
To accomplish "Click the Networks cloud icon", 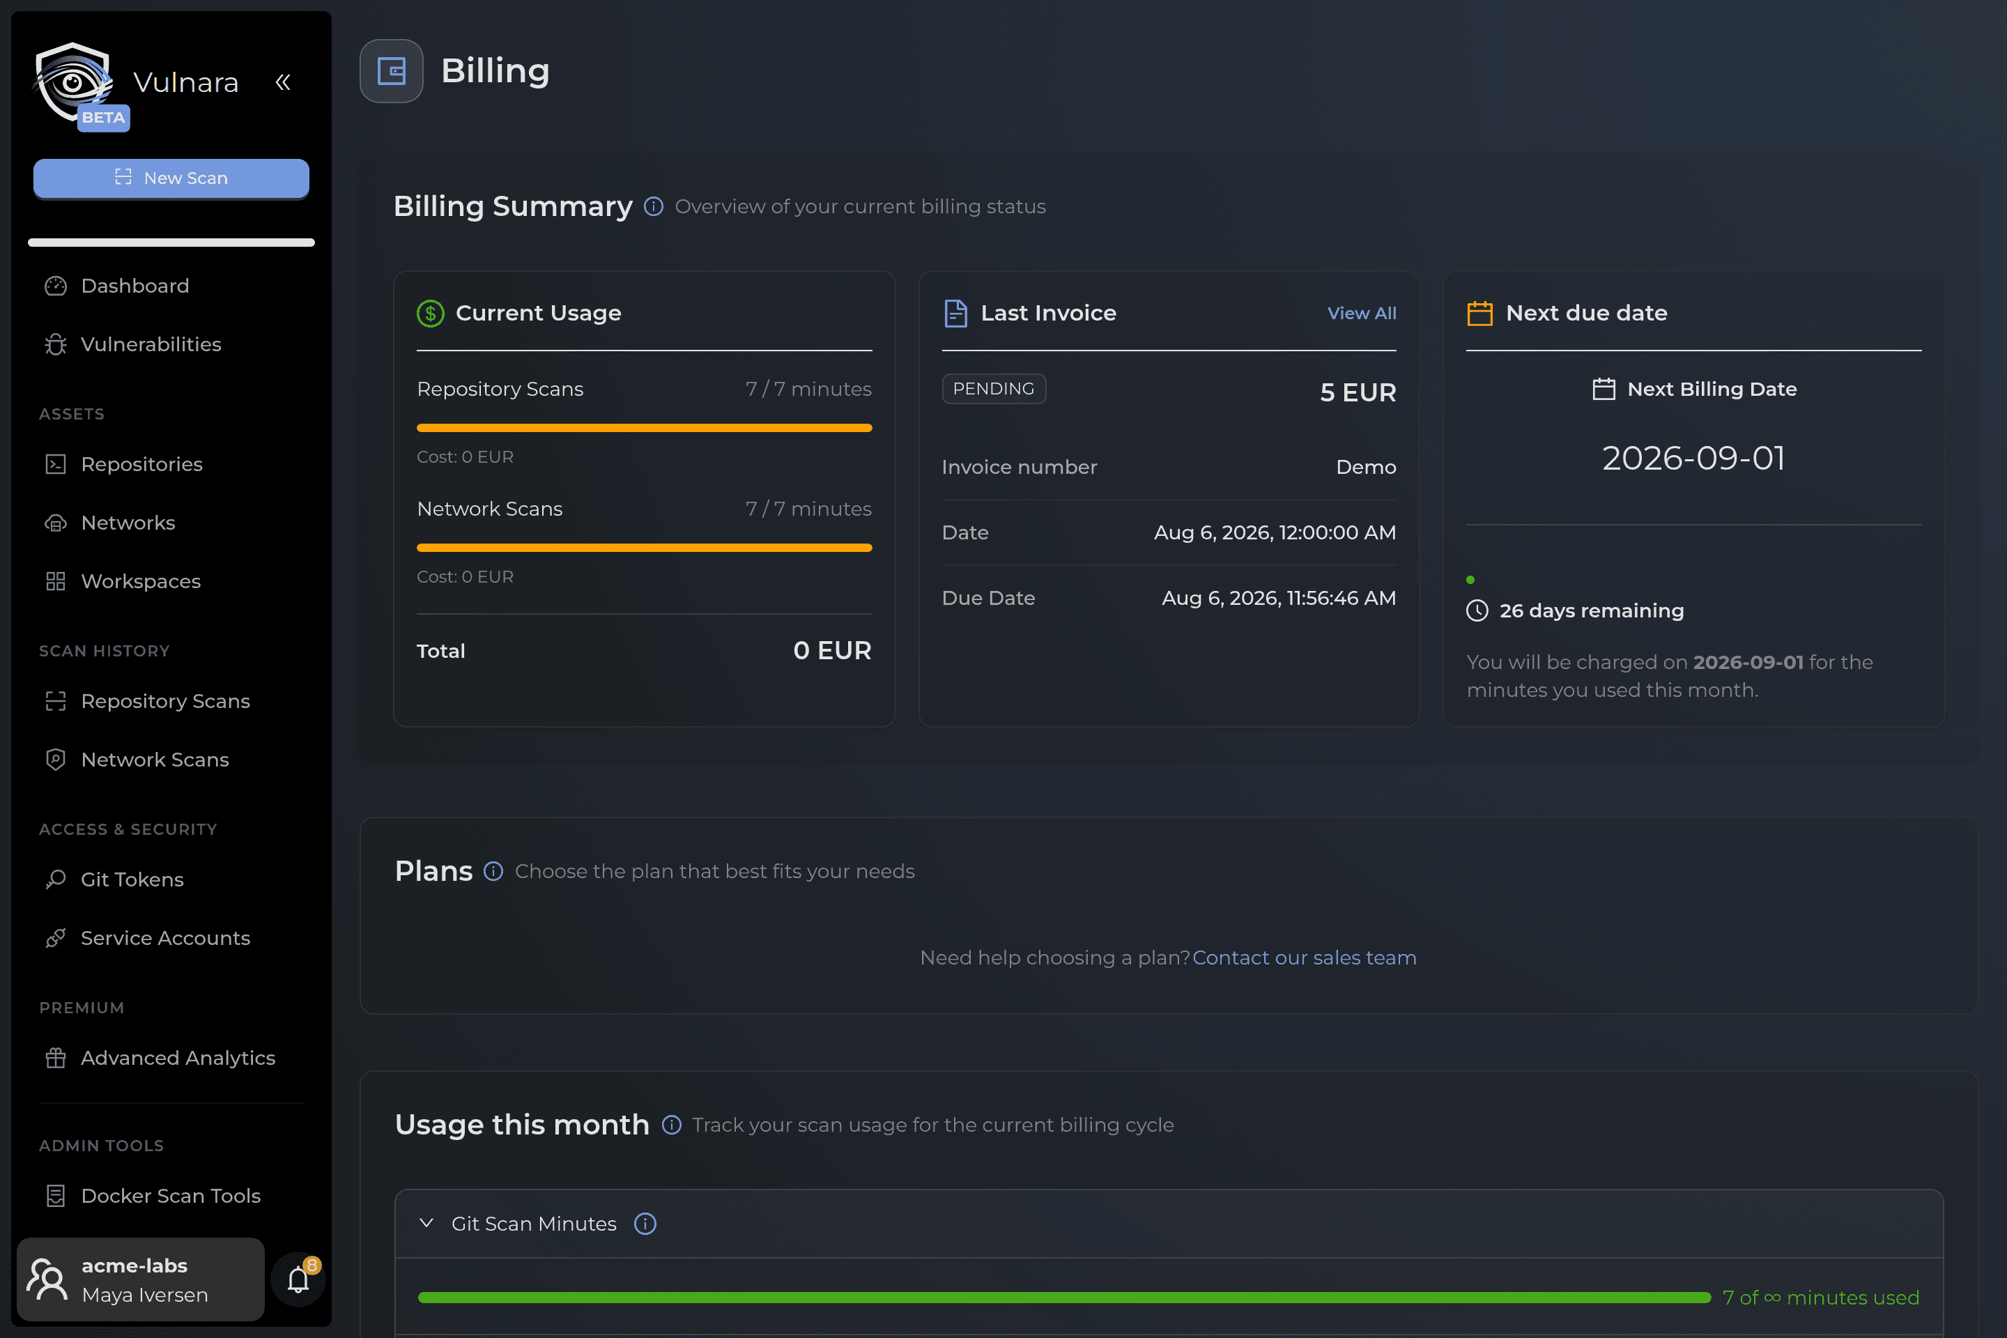I will (x=56, y=522).
